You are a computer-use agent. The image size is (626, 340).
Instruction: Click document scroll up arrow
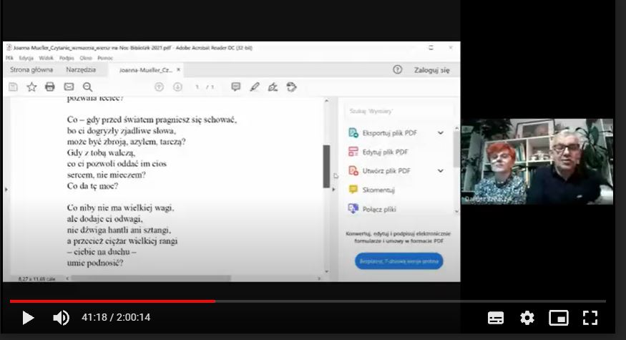pyautogui.click(x=326, y=101)
